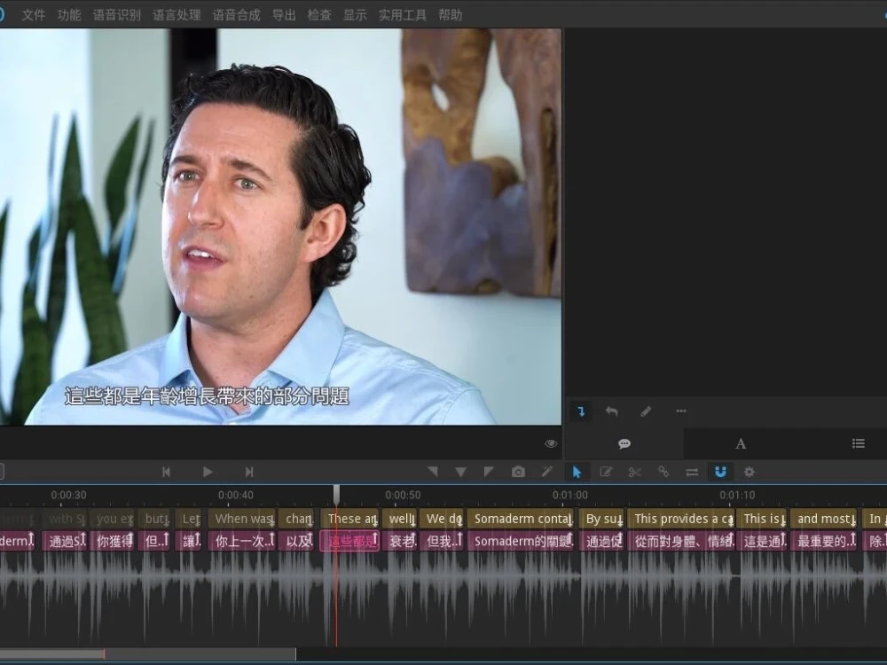887x665 pixels.
Task: Select the 'These an' English subtitle clip
Action: (x=350, y=519)
